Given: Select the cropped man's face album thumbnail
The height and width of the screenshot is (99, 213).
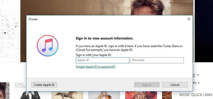Looking at the screenshot, I should 5,91.
